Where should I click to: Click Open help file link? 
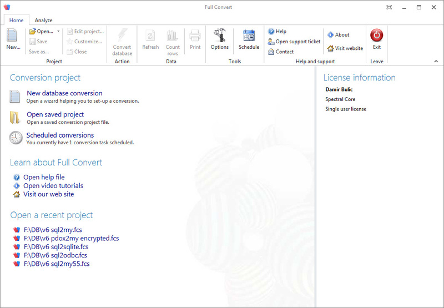point(44,177)
